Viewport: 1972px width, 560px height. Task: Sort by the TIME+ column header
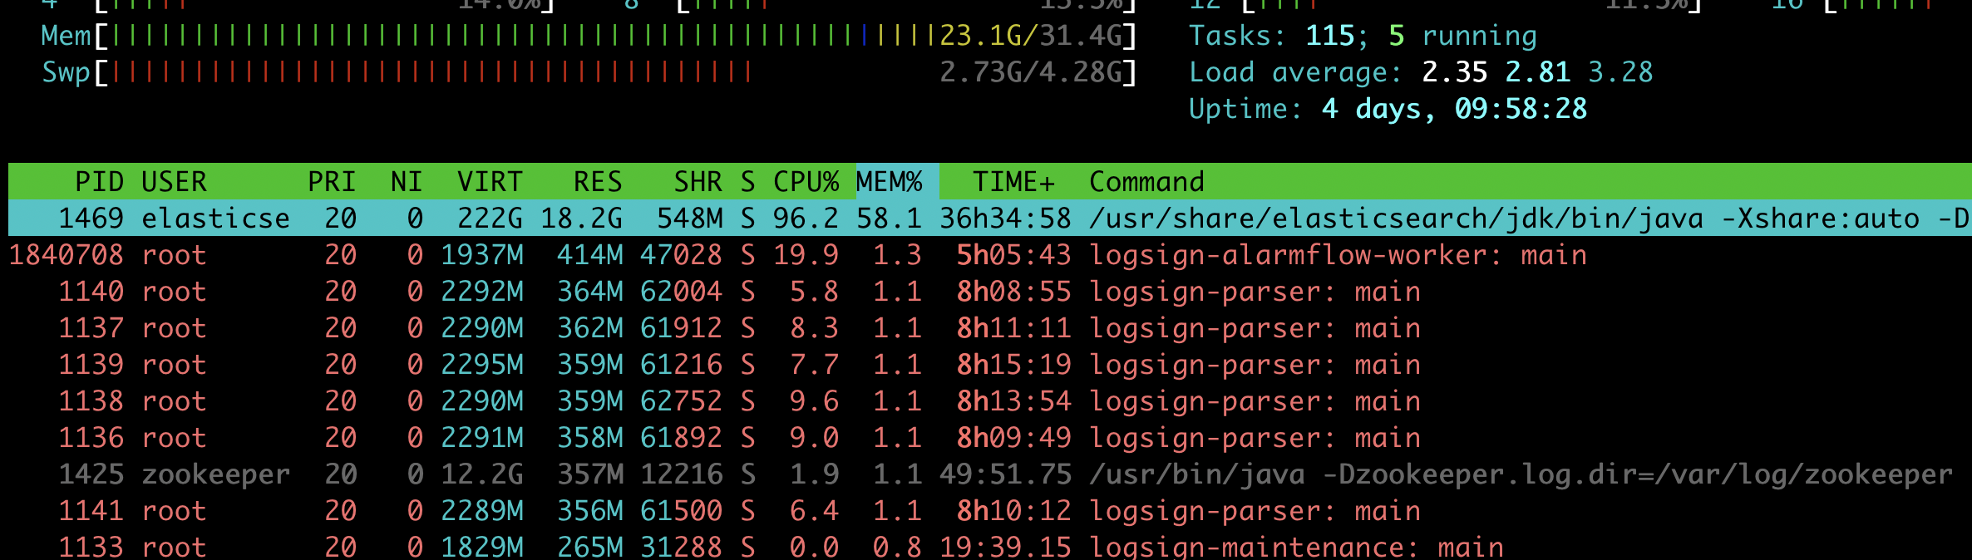tap(1013, 181)
